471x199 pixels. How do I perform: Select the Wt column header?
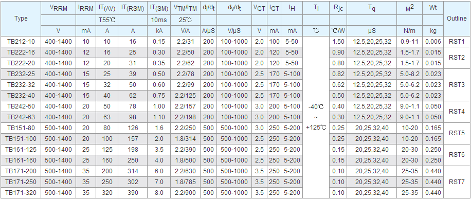click(433, 8)
